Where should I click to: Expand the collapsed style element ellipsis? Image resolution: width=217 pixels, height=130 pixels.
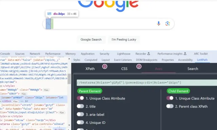pos(1,86)
